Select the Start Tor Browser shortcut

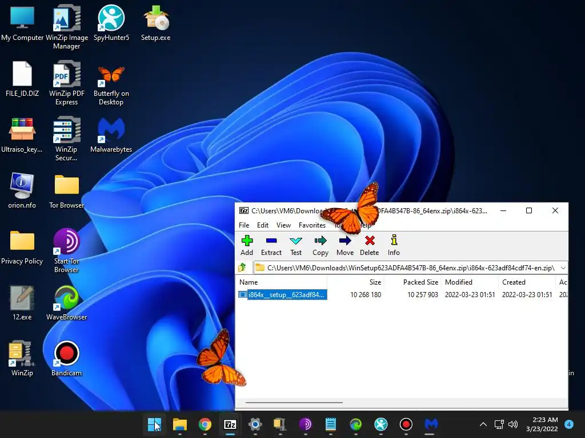point(66,250)
